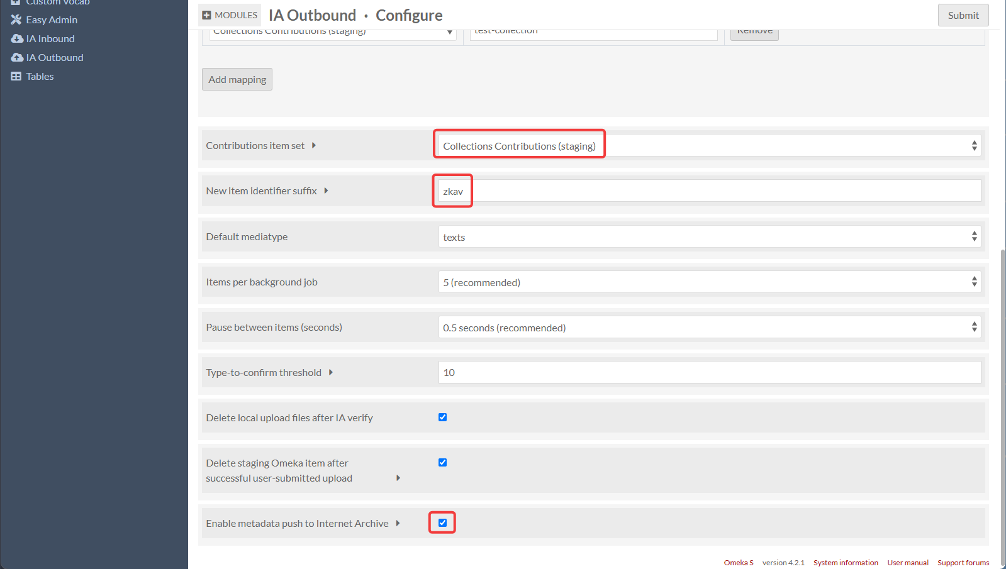Click the 'Default mediatype' label
This screenshot has width=1006, height=569.
247,236
